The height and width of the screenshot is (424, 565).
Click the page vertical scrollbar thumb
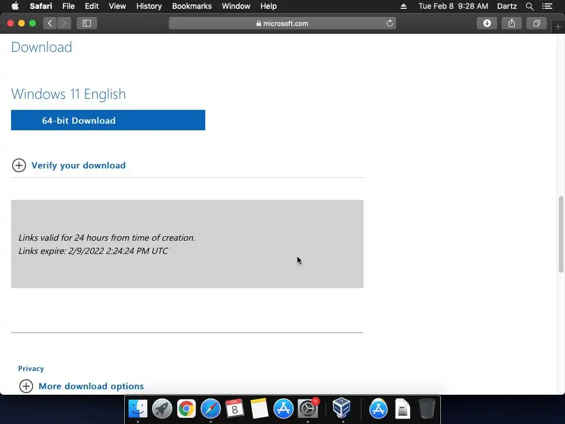point(561,234)
